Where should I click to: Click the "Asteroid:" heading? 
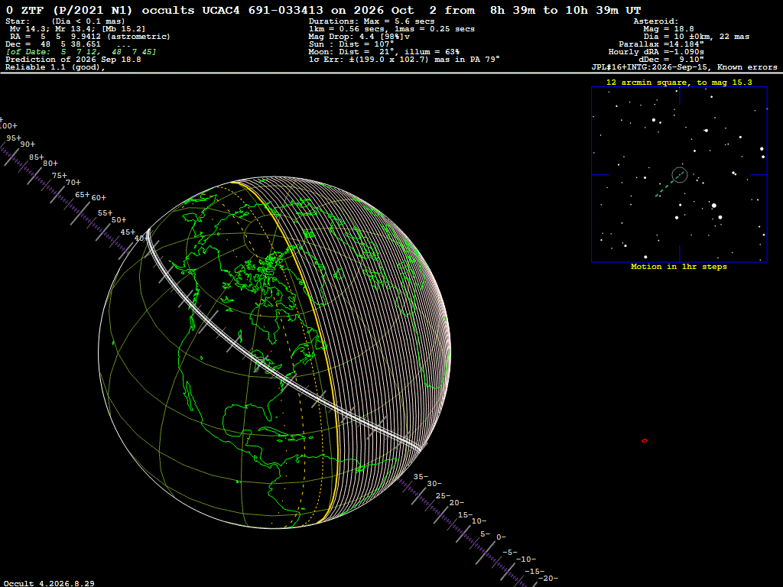(x=655, y=21)
